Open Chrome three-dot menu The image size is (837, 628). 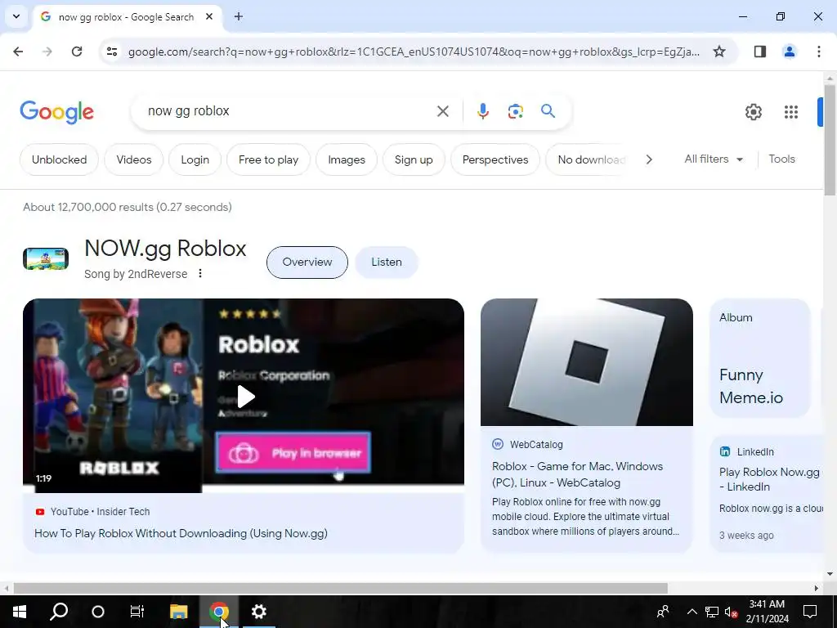(x=818, y=52)
